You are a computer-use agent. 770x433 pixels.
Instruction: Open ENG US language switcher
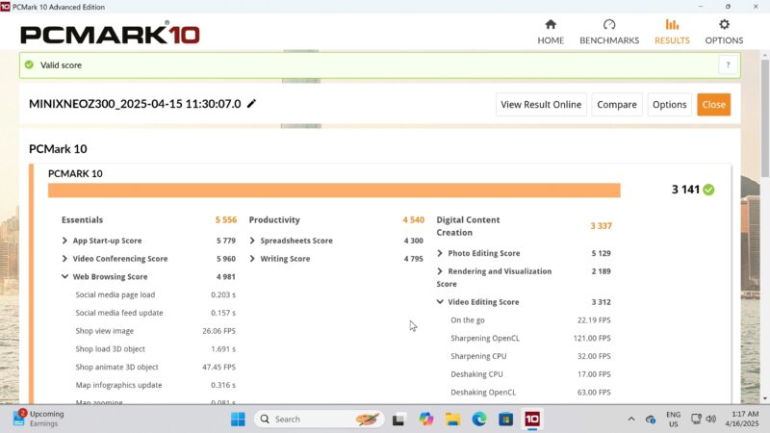673,420
